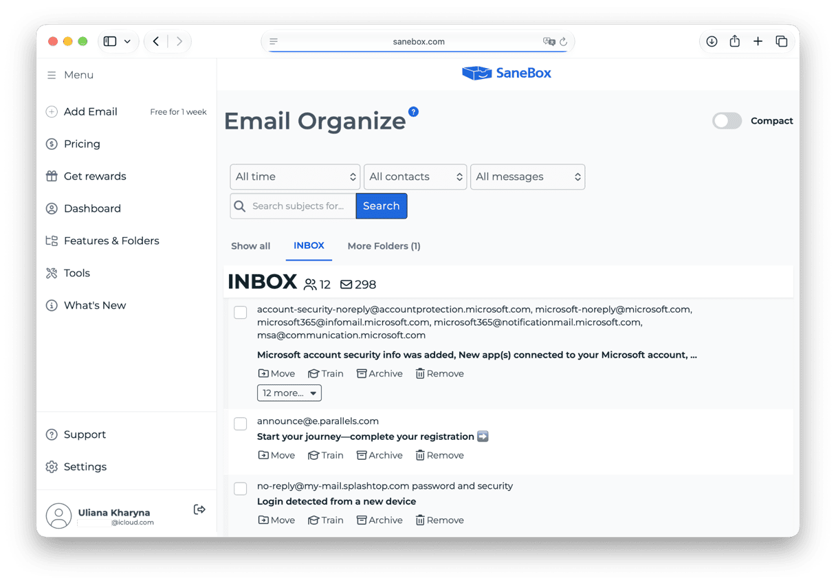Click the Safari sidebar toggle icon
The height and width of the screenshot is (585, 836).
110,41
